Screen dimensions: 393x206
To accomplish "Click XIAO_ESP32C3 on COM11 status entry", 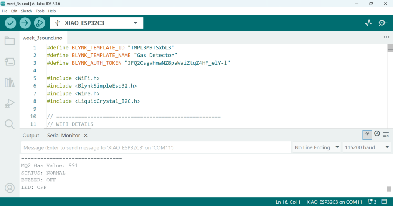I will click(x=334, y=202).
